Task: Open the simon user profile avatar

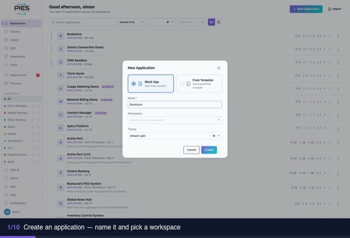Action: [x=7, y=212]
